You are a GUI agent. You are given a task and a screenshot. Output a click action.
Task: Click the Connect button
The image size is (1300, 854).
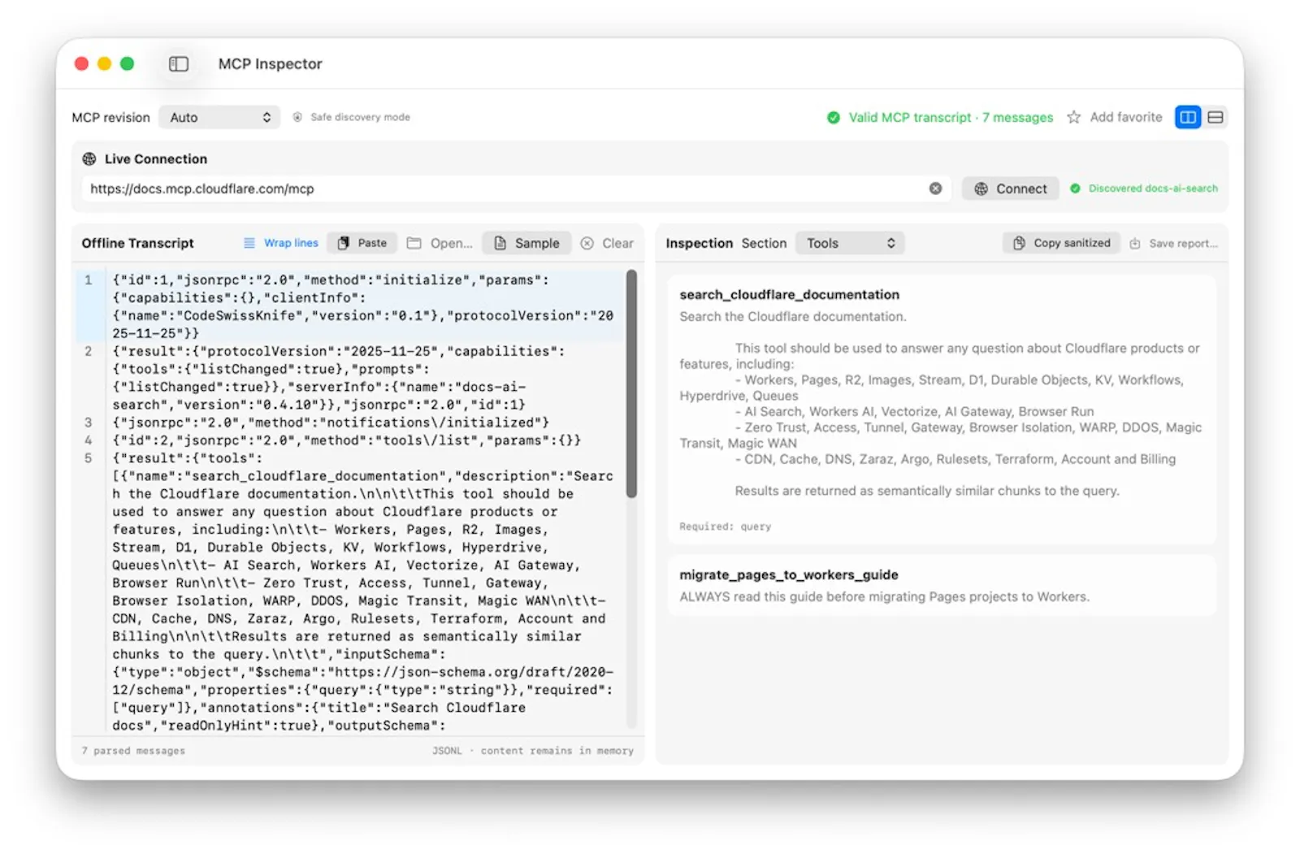tap(1011, 189)
